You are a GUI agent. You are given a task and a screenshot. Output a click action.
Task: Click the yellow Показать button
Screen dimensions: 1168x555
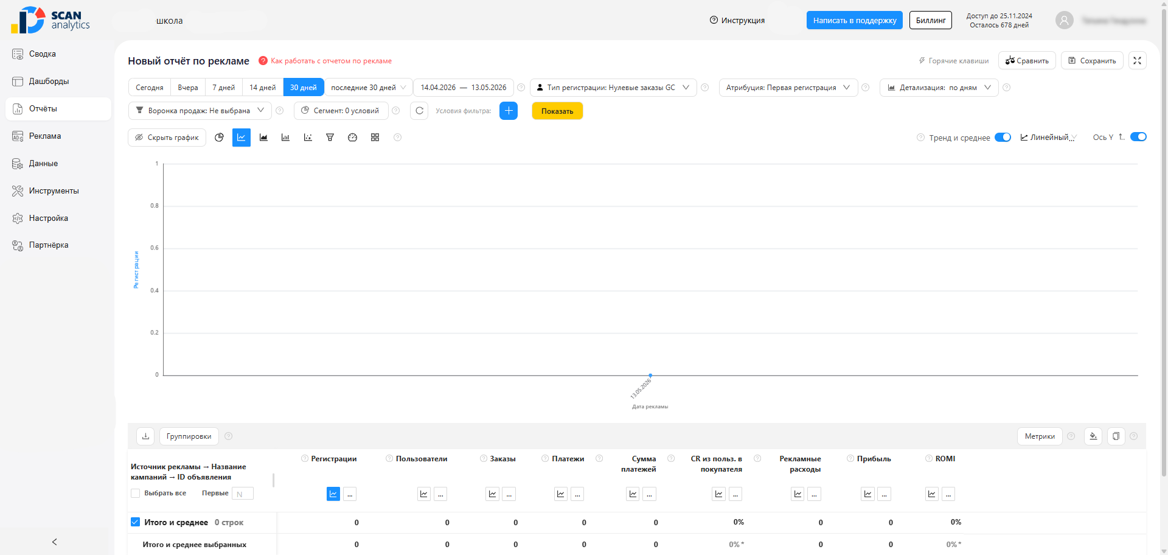pos(557,111)
